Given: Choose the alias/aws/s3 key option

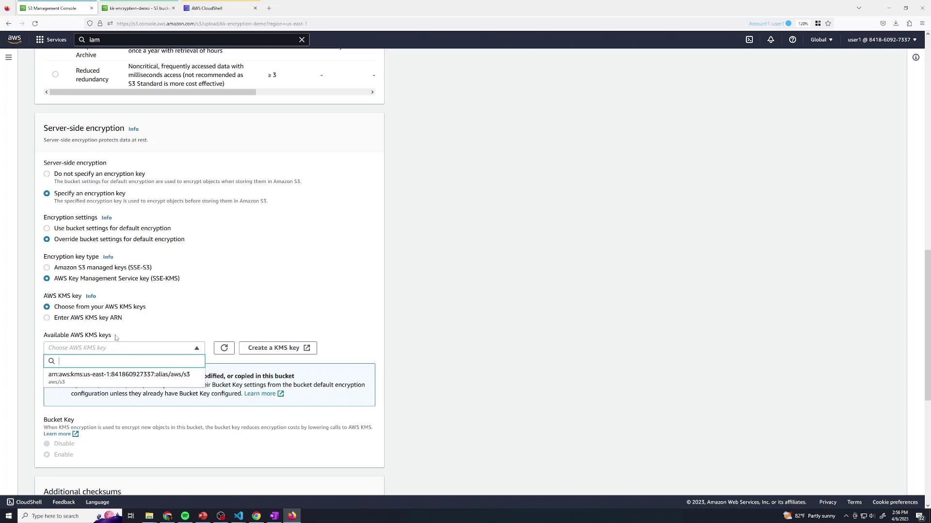Looking at the screenshot, I should (119, 377).
